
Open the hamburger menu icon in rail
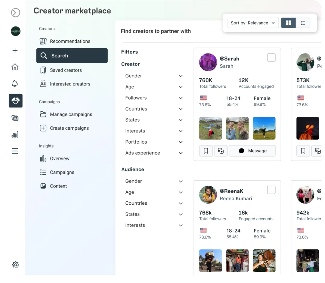click(x=15, y=151)
